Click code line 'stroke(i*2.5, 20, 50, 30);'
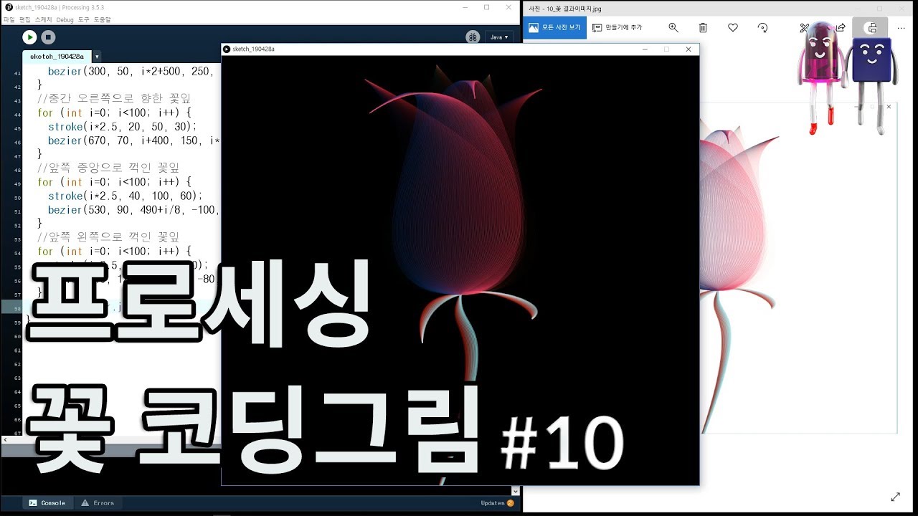The width and height of the screenshot is (918, 516). coord(123,126)
